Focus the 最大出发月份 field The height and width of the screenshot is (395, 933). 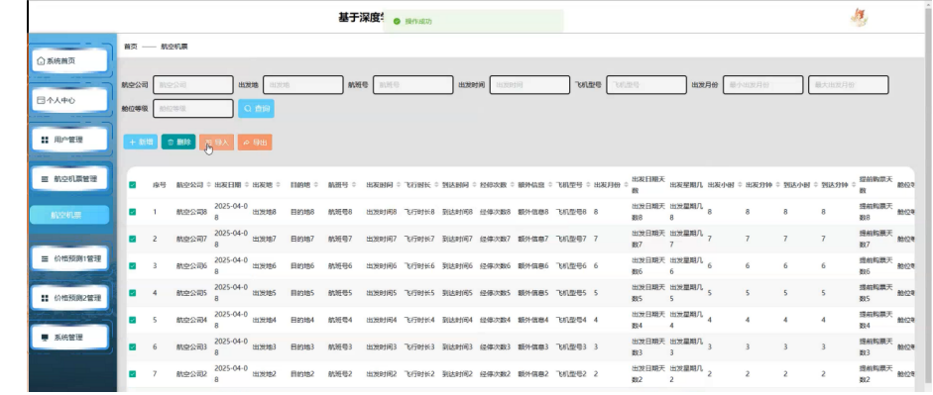[848, 85]
